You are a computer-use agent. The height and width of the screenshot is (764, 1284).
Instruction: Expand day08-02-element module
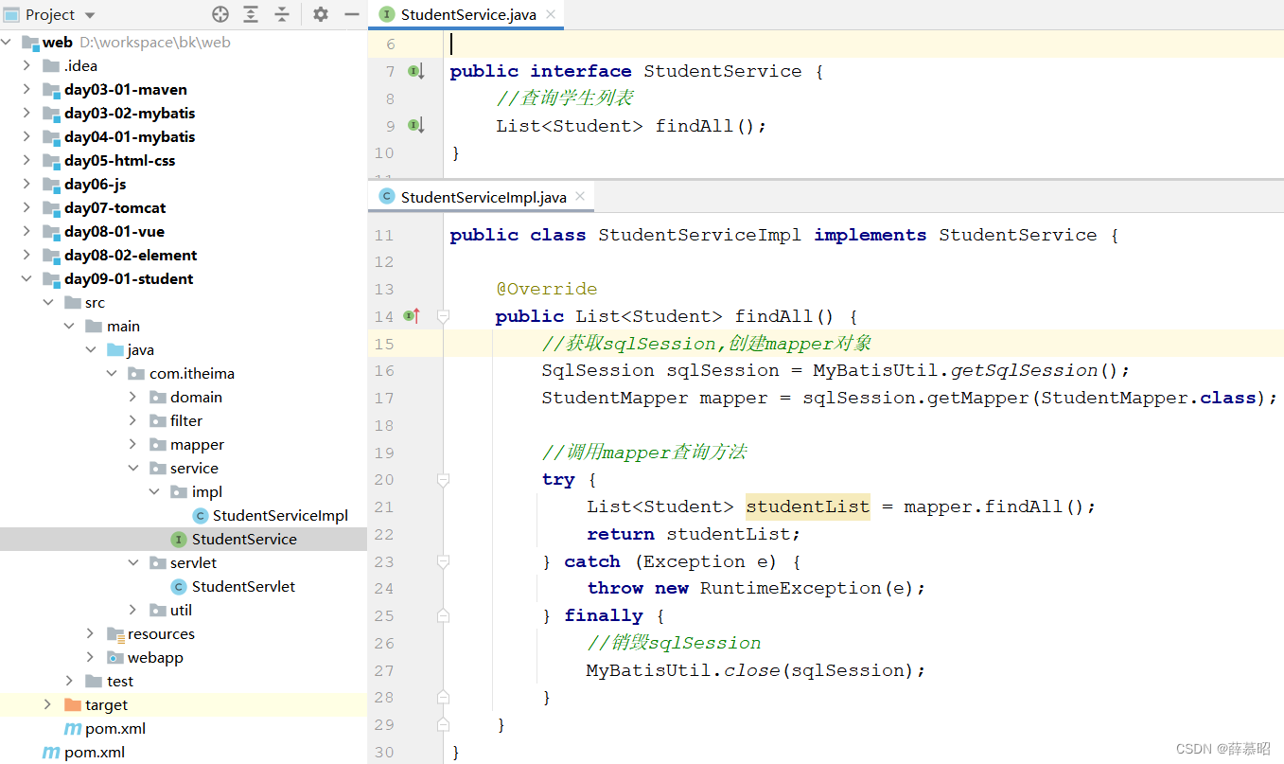click(26, 255)
